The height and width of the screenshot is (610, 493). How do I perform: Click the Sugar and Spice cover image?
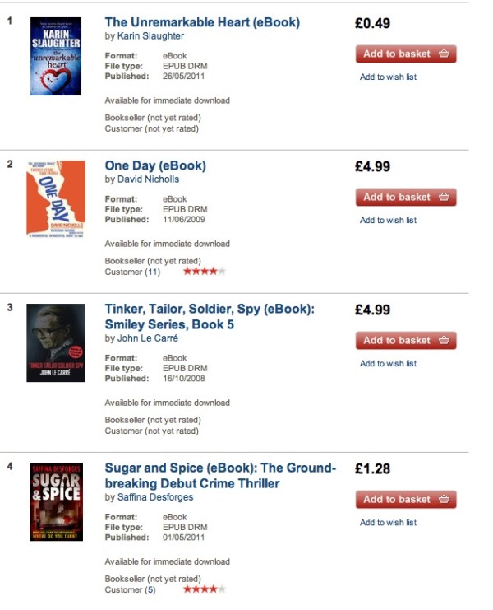tap(55, 501)
